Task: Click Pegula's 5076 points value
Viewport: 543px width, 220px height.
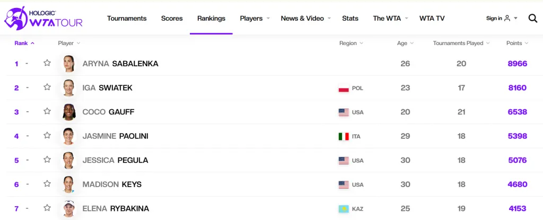Action: tap(518, 161)
